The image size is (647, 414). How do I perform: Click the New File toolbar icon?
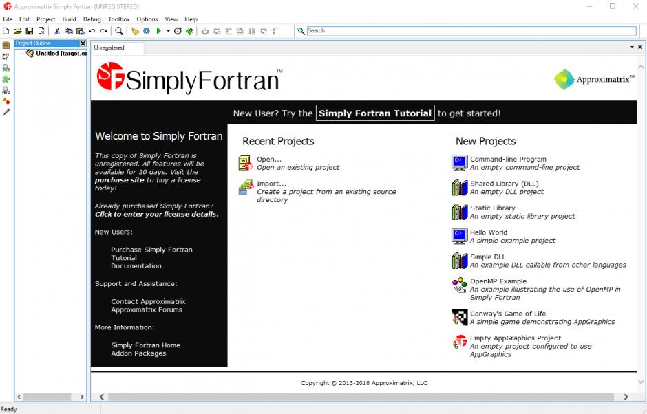[x=6, y=31]
